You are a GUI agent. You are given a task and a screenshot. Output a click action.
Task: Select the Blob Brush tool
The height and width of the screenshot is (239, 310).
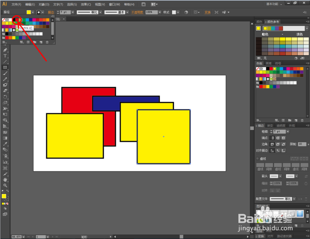pos(5,85)
